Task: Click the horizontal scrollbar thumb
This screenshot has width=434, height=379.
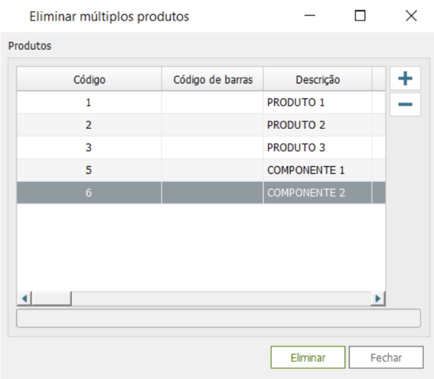Action: click(x=51, y=299)
